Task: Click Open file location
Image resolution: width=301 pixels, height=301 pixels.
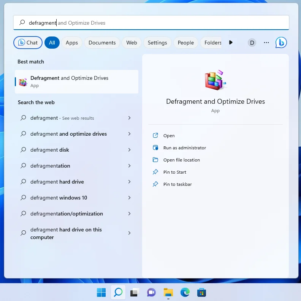Action: pos(181,160)
